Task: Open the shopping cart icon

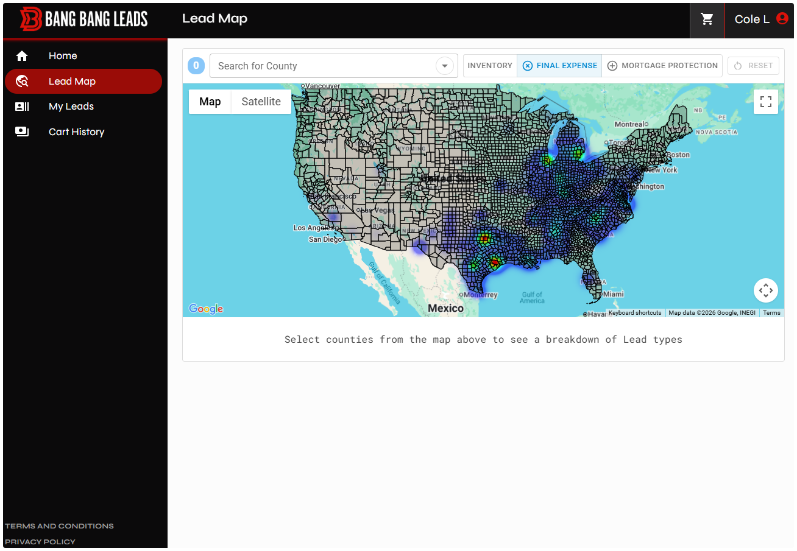Action: coord(707,19)
